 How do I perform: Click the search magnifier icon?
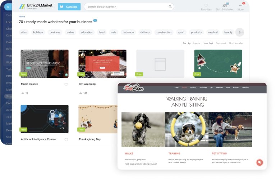coord(170,6)
